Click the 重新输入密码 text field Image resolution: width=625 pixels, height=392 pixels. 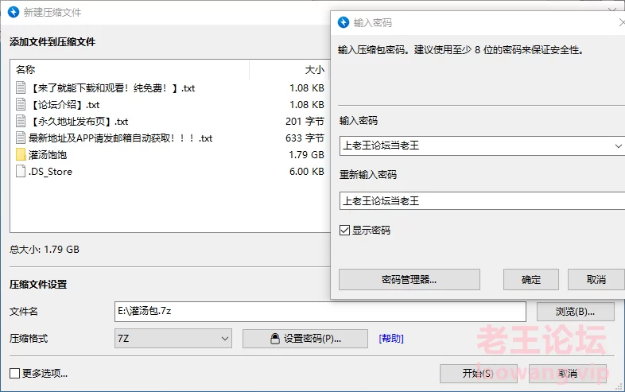point(482,200)
